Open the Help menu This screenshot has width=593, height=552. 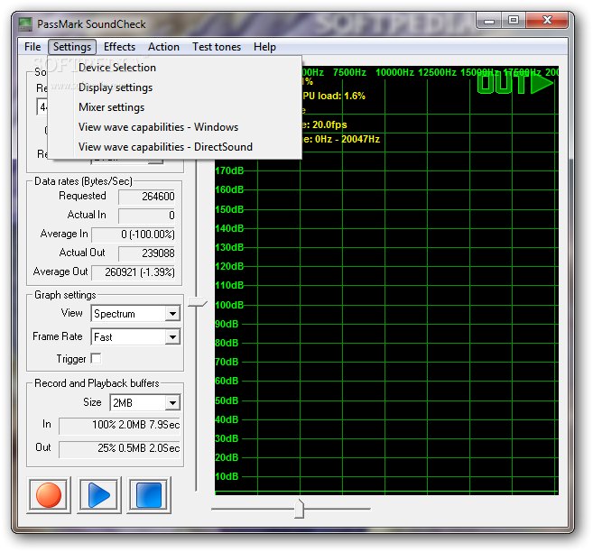pos(264,47)
